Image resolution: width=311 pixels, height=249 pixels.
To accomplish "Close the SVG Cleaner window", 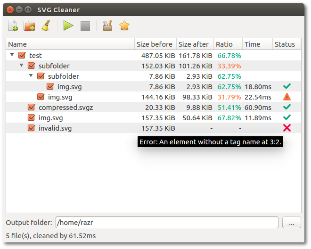I will 10,9.
